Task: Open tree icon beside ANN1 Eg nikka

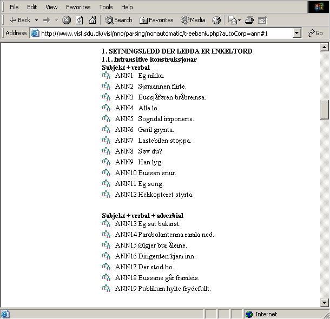Action: tap(106, 76)
